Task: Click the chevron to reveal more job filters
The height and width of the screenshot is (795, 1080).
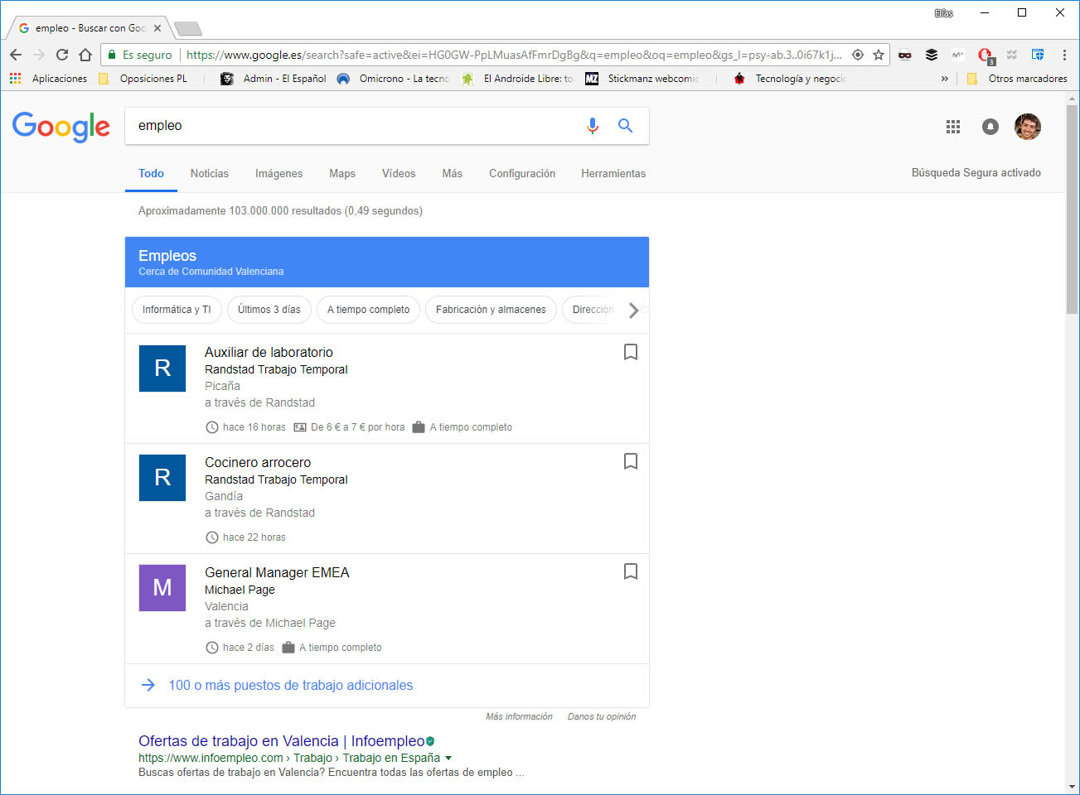Action: [633, 310]
